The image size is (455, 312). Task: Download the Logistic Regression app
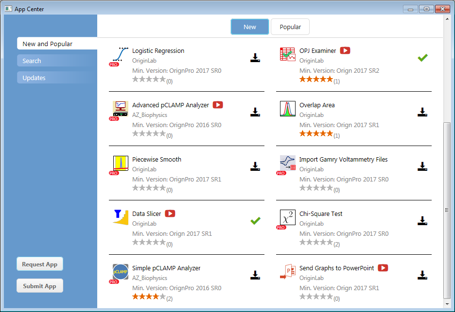[255, 58]
